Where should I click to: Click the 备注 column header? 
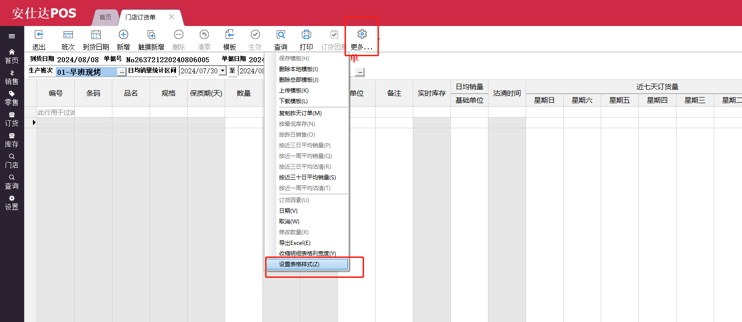pos(394,93)
